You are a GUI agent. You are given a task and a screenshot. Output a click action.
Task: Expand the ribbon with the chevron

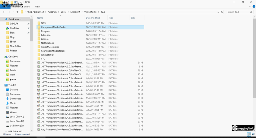(x=250, y=6)
